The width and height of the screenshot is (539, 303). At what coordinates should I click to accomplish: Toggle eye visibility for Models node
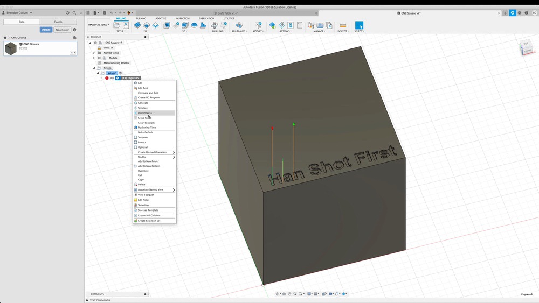[99, 58]
